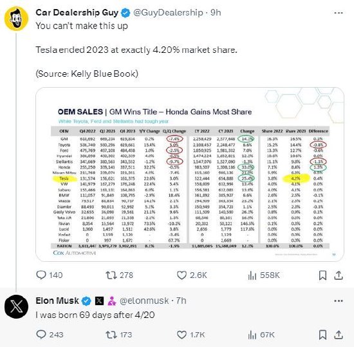The width and height of the screenshot is (354, 347).
Task: Open Elon Musk's X logo avatar
Action: (16, 306)
